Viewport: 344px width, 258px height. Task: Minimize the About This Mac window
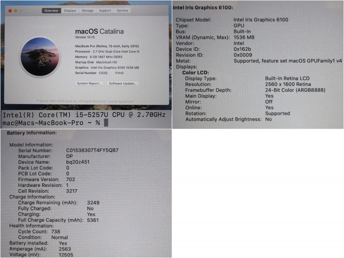point(15,11)
